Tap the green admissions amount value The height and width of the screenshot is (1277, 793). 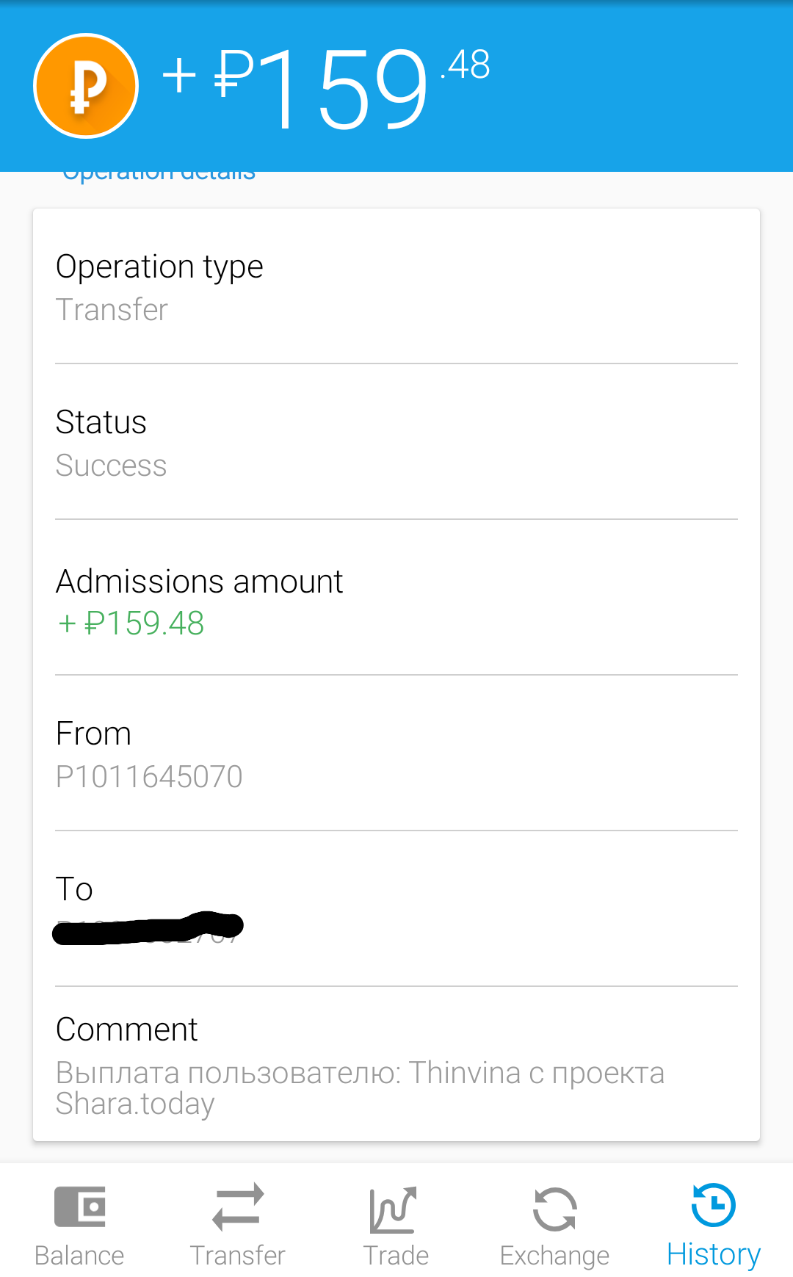click(131, 623)
